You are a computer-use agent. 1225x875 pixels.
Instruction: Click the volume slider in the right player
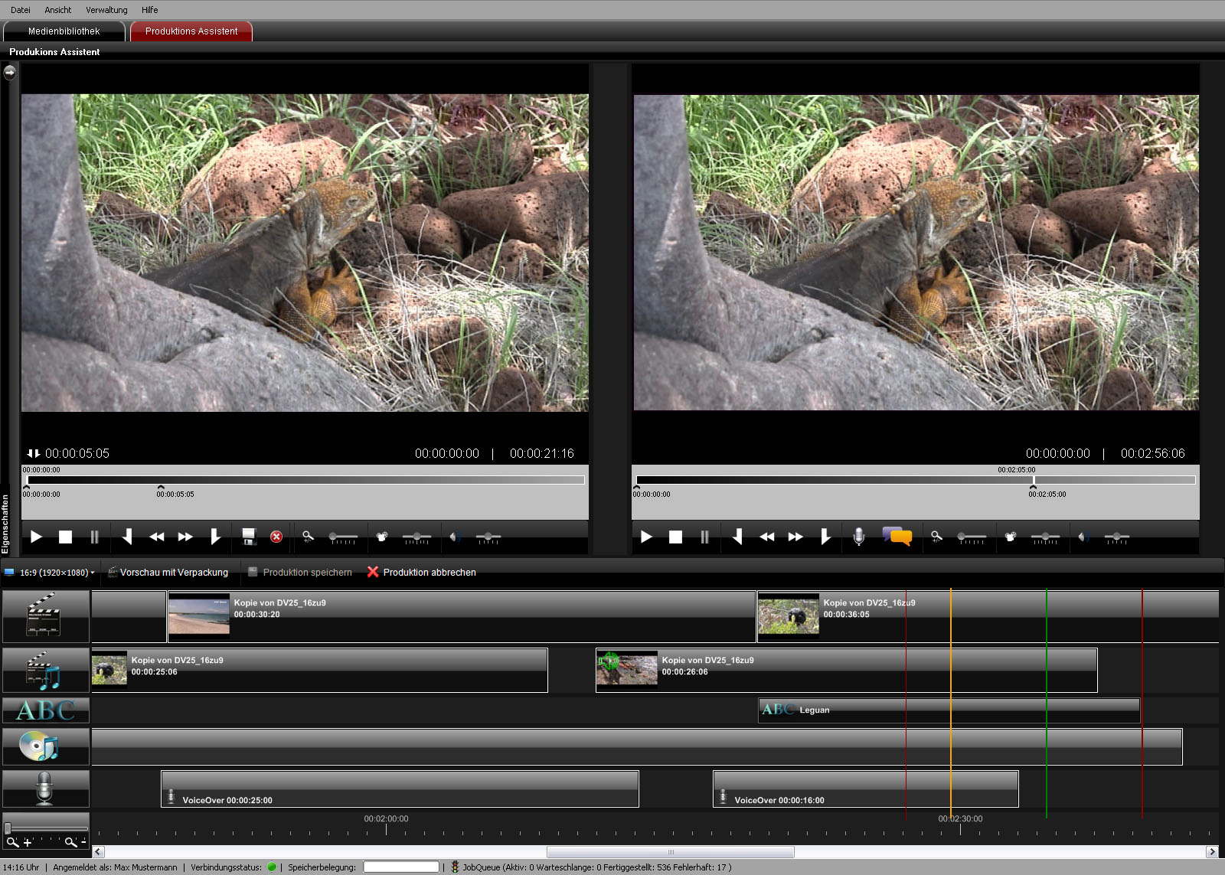(x=1116, y=537)
